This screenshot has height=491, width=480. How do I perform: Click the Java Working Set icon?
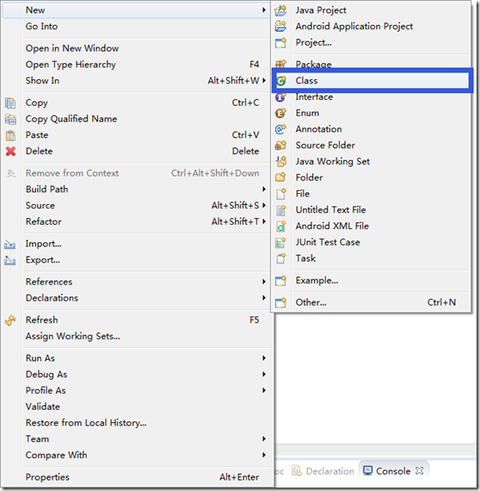[x=280, y=162]
